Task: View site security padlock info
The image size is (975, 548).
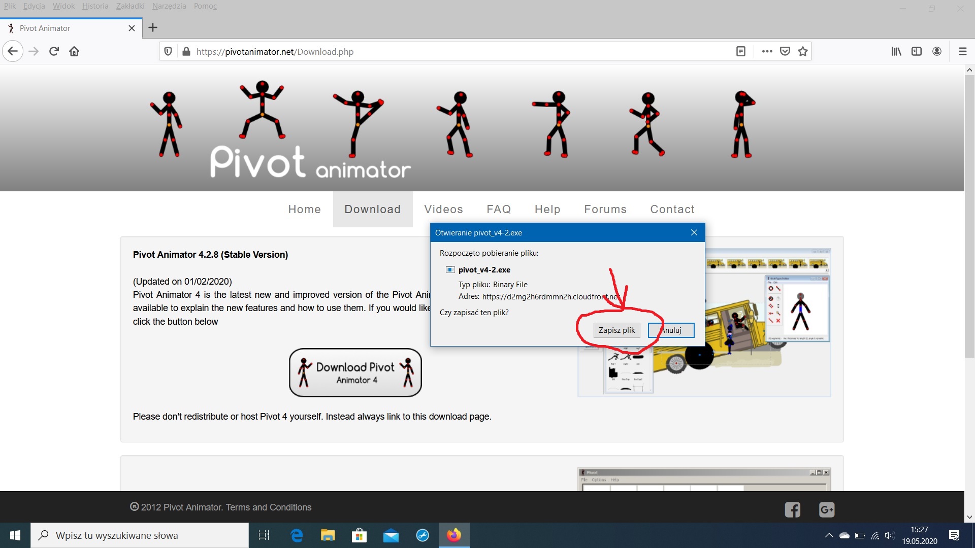Action: (186, 51)
